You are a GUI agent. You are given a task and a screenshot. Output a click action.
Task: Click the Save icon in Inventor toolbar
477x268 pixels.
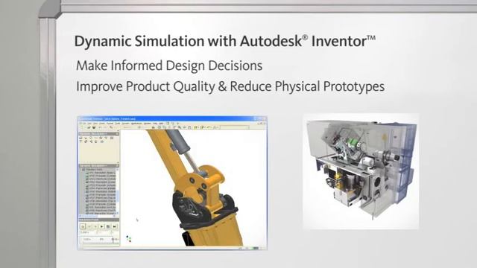click(x=94, y=127)
